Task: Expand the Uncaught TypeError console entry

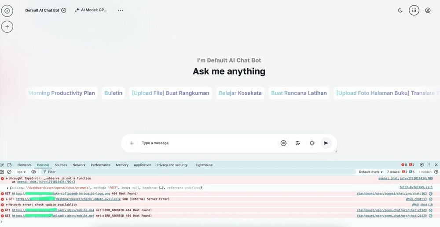Action: (7, 179)
